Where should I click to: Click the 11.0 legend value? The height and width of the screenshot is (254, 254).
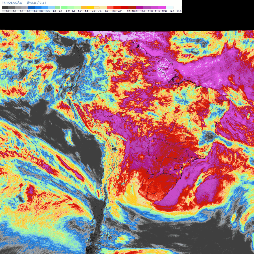[x=150, y=11]
